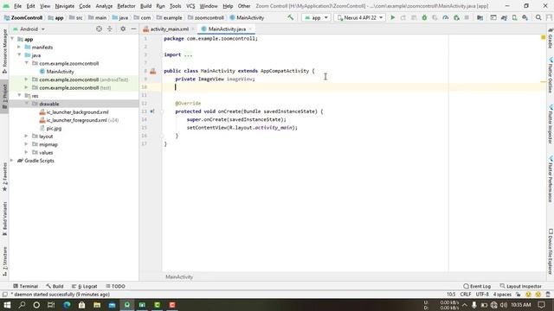Click the override gutter marker on onCreate line

point(152,111)
